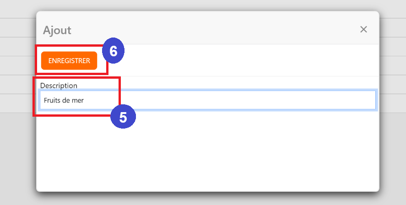The image size is (406, 205).
Task: Click the blue number 6 badge
Action: coord(114,51)
